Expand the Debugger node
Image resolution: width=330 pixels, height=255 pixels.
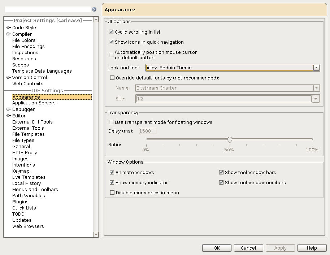[8, 109]
